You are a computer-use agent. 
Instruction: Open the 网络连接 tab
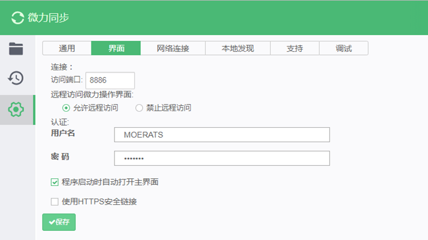point(173,48)
